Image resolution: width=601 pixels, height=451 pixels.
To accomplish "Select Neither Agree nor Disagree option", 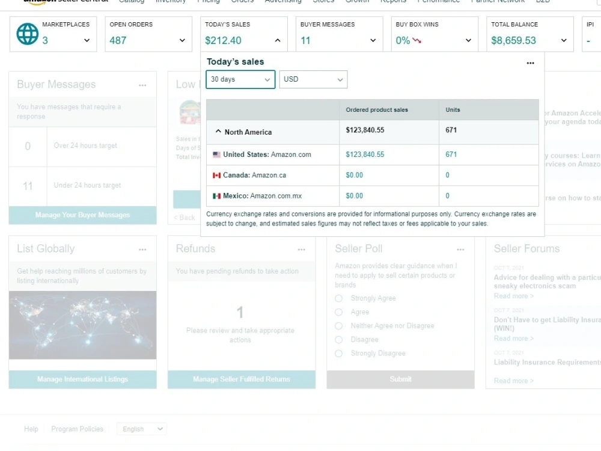I will click(338, 326).
